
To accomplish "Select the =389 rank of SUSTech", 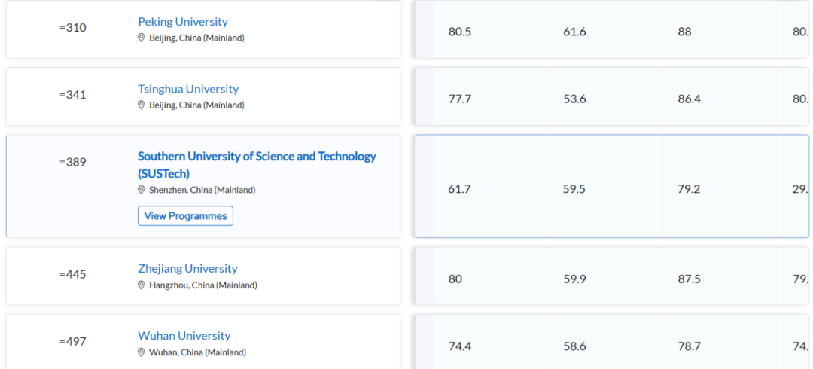I will 72,162.
